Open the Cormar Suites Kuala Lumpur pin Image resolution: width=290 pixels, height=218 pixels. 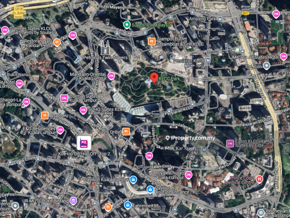coord(64,98)
